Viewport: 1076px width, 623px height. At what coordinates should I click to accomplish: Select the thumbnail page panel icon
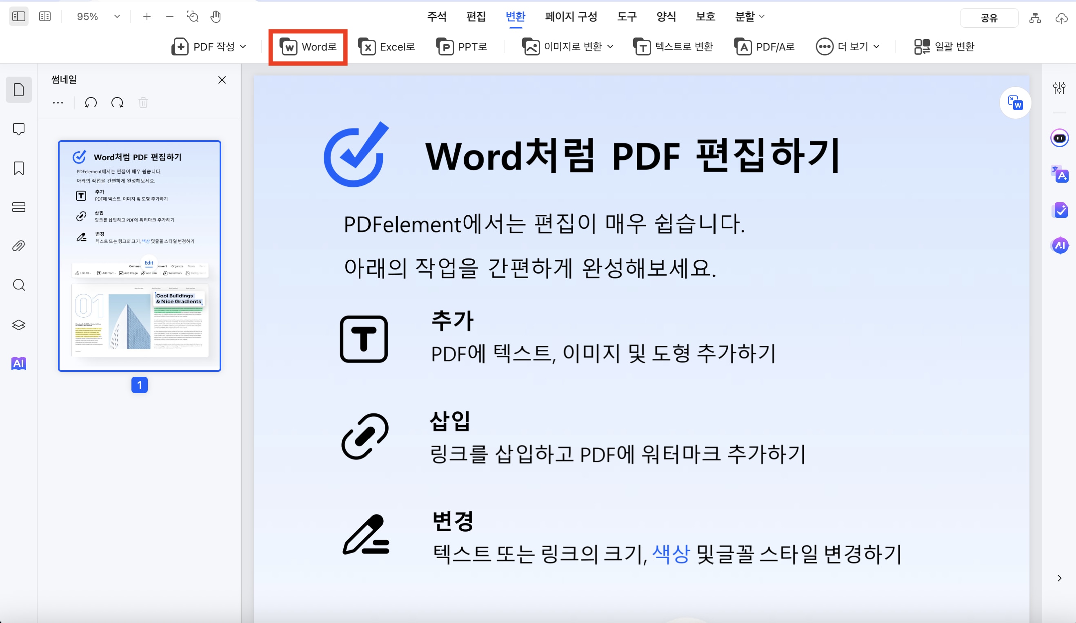click(19, 90)
